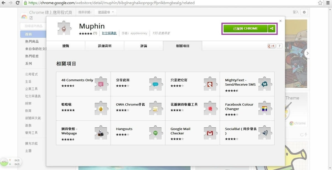Open the 實用工具 category
The height and width of the screenshot is (170, 332).
(x=32, y=133)
